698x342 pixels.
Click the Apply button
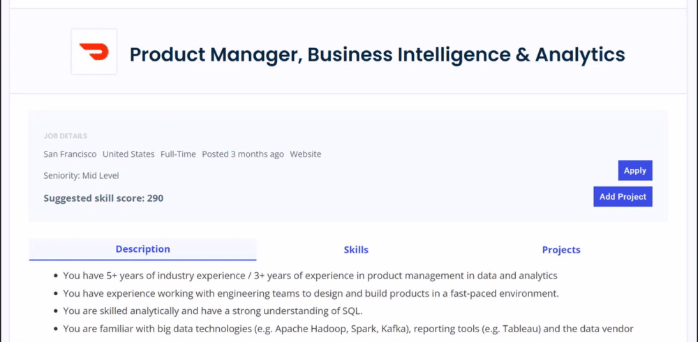(634, 170)
